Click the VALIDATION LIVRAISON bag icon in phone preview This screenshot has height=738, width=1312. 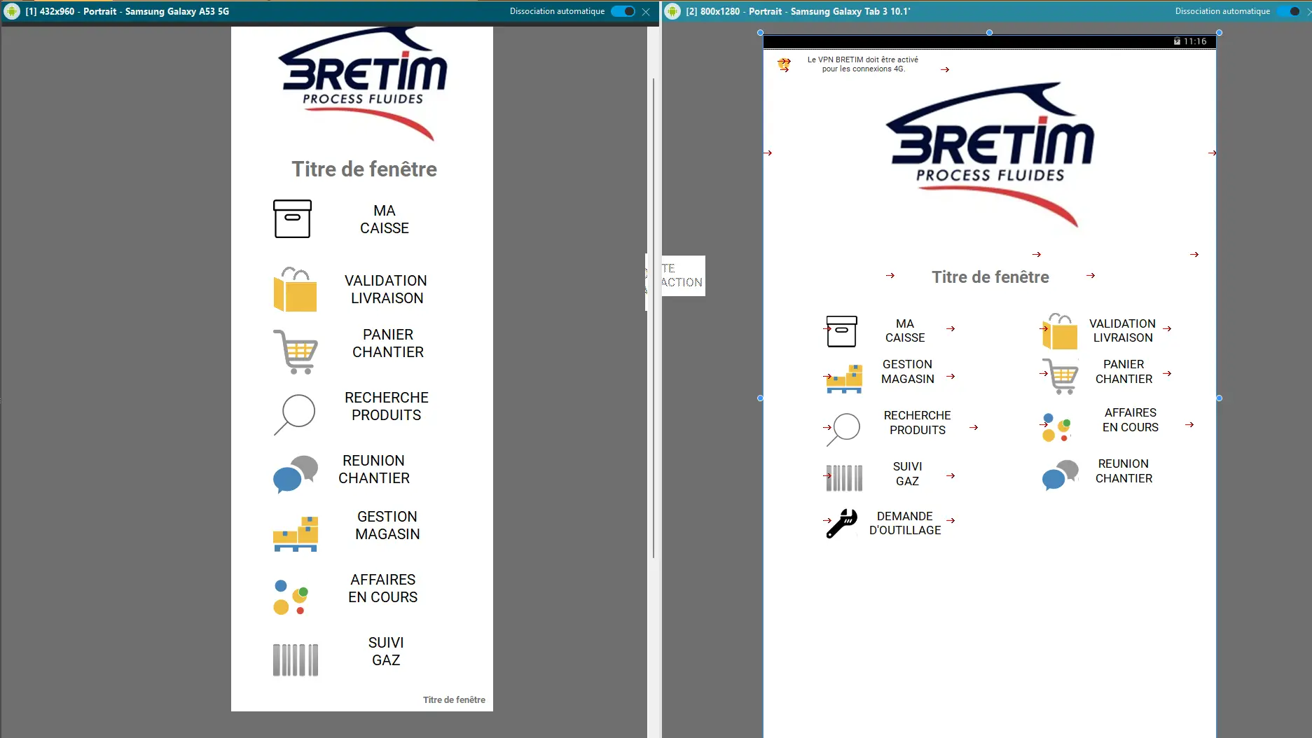(x=295, y=289)
